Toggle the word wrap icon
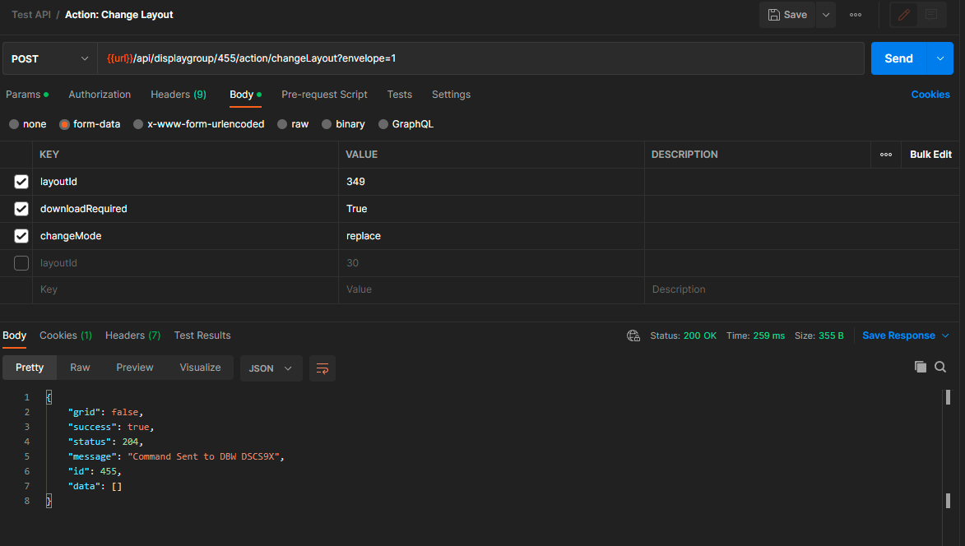Screen dimensions: 965x546 pyautogui.click(x=322, y=368)
